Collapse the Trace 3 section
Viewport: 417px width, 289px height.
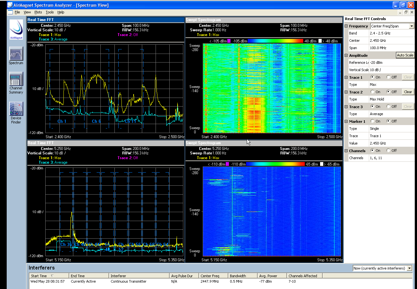pos(346,107)
